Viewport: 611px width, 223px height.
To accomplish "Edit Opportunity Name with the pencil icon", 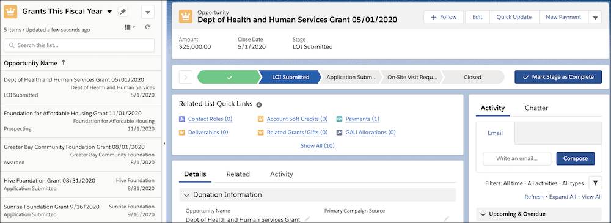I will pos(307,219).
